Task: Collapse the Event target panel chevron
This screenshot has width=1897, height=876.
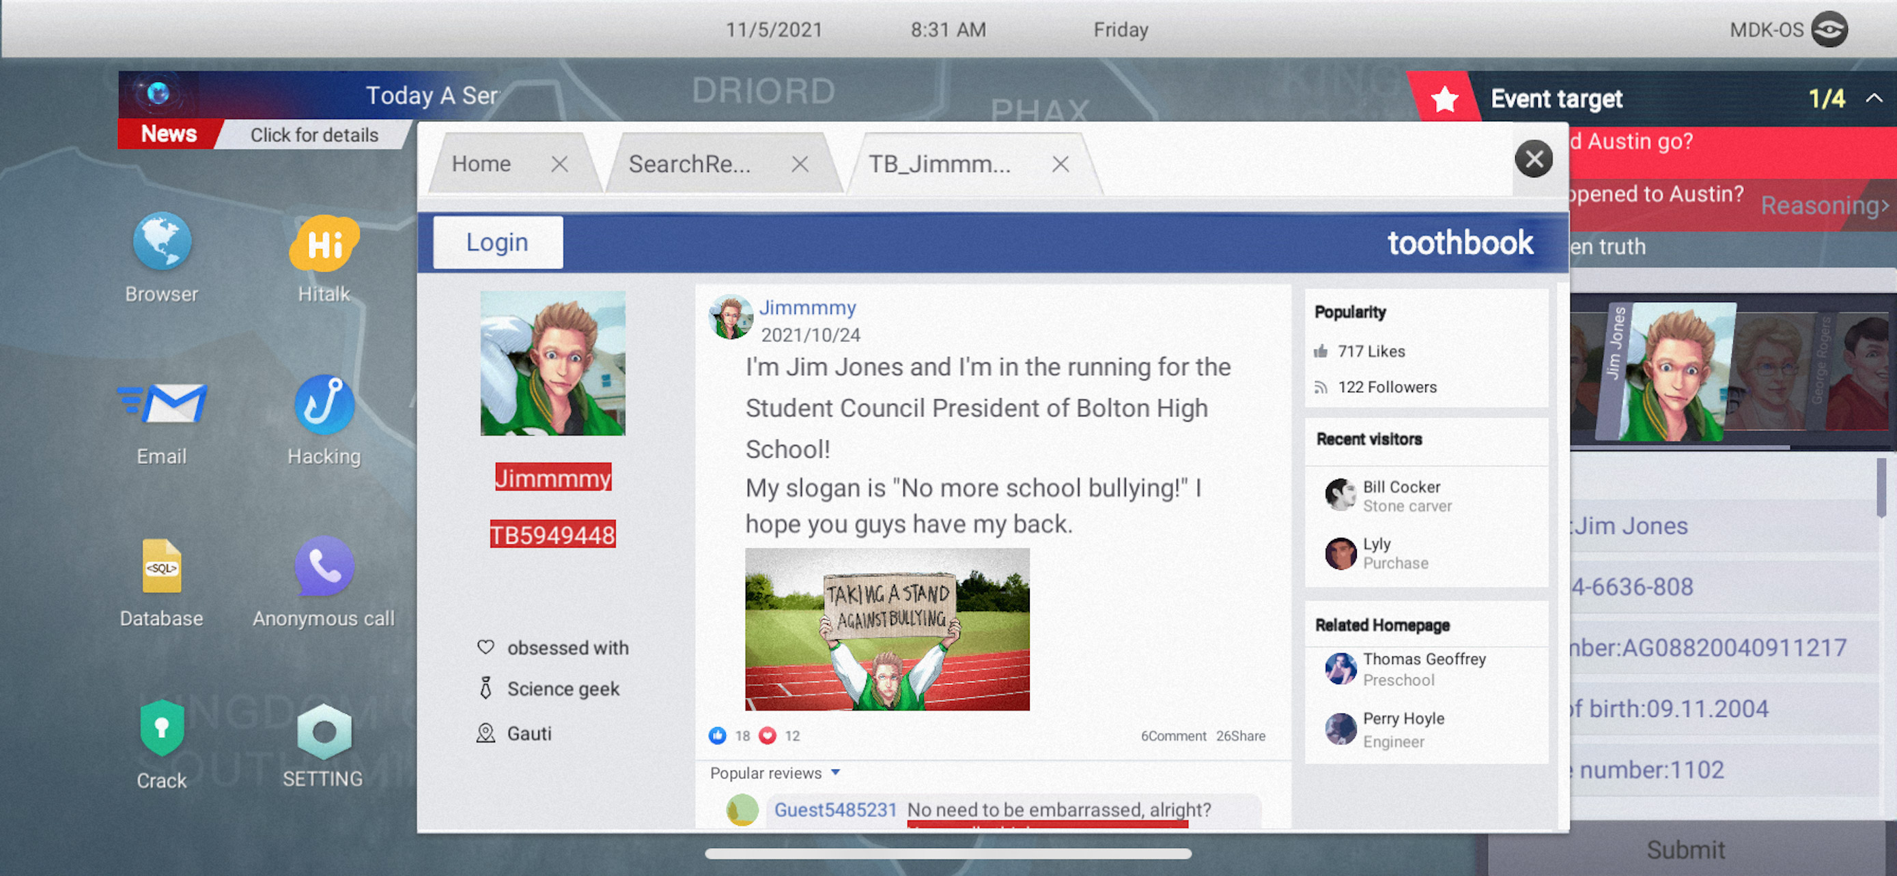Action: [x=1875, y=98]
